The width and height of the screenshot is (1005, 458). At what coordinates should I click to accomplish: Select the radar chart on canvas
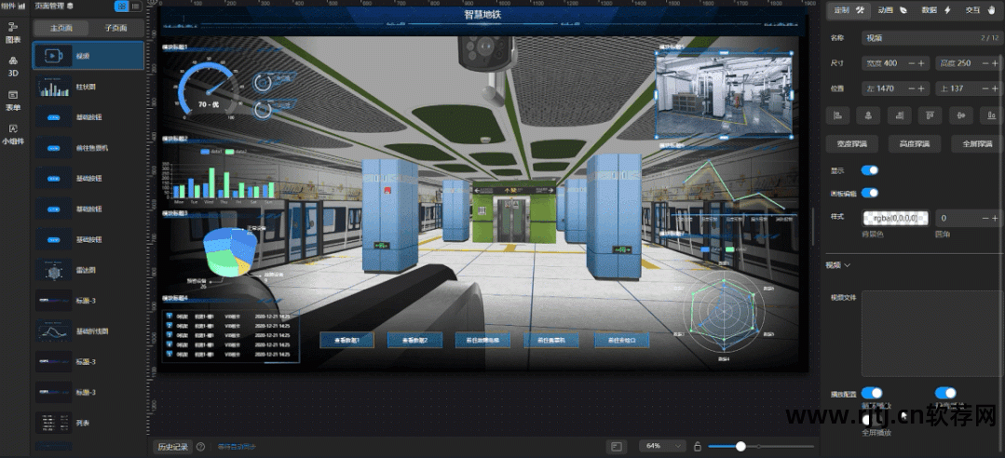[723, 313]
